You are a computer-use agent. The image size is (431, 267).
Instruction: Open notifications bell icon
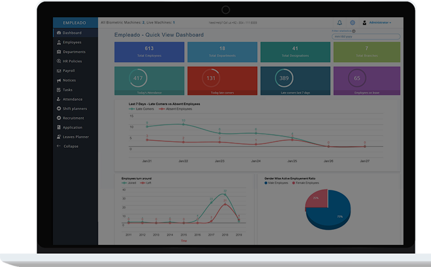[x=340, y=23]
